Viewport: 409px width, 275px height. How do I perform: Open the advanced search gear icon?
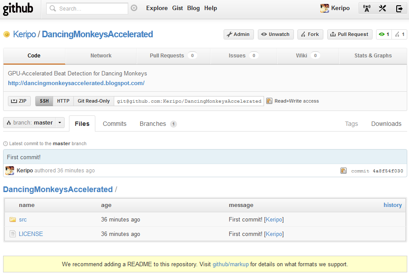click(134, 8)
